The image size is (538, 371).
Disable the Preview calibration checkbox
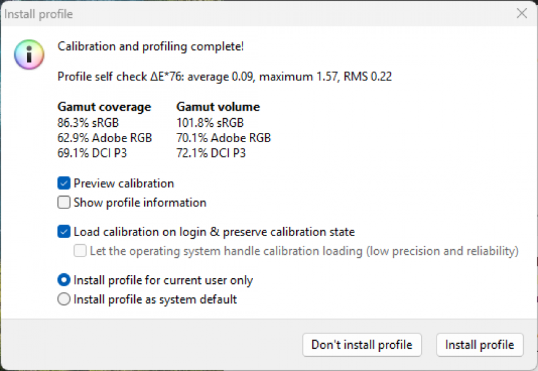(x=64, y=184)
